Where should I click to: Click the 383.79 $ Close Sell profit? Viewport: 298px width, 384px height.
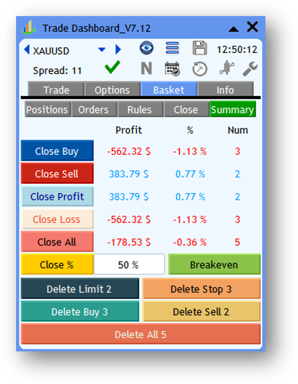tap(128, 174)
